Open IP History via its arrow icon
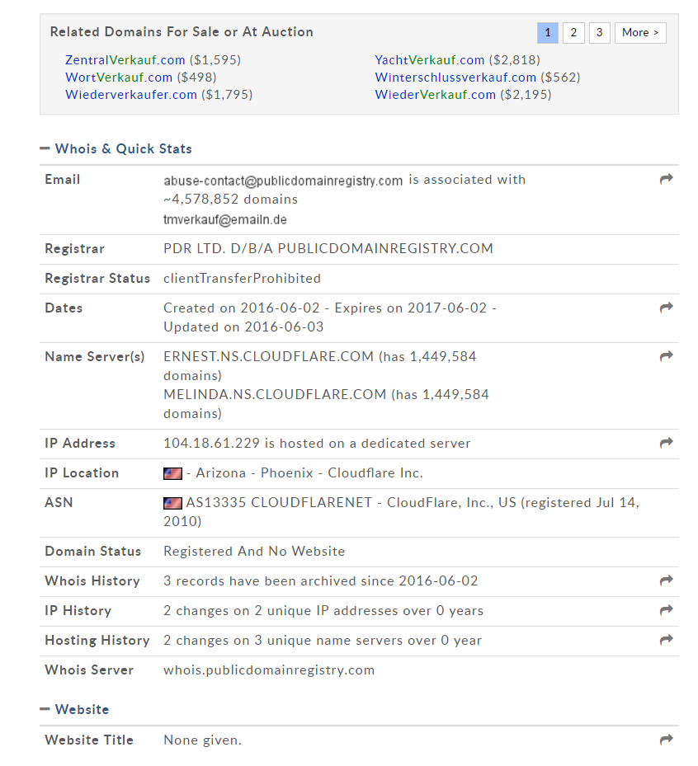Image resolution: width=698 pixels, height=766 pixels. (x=666, y=610)
